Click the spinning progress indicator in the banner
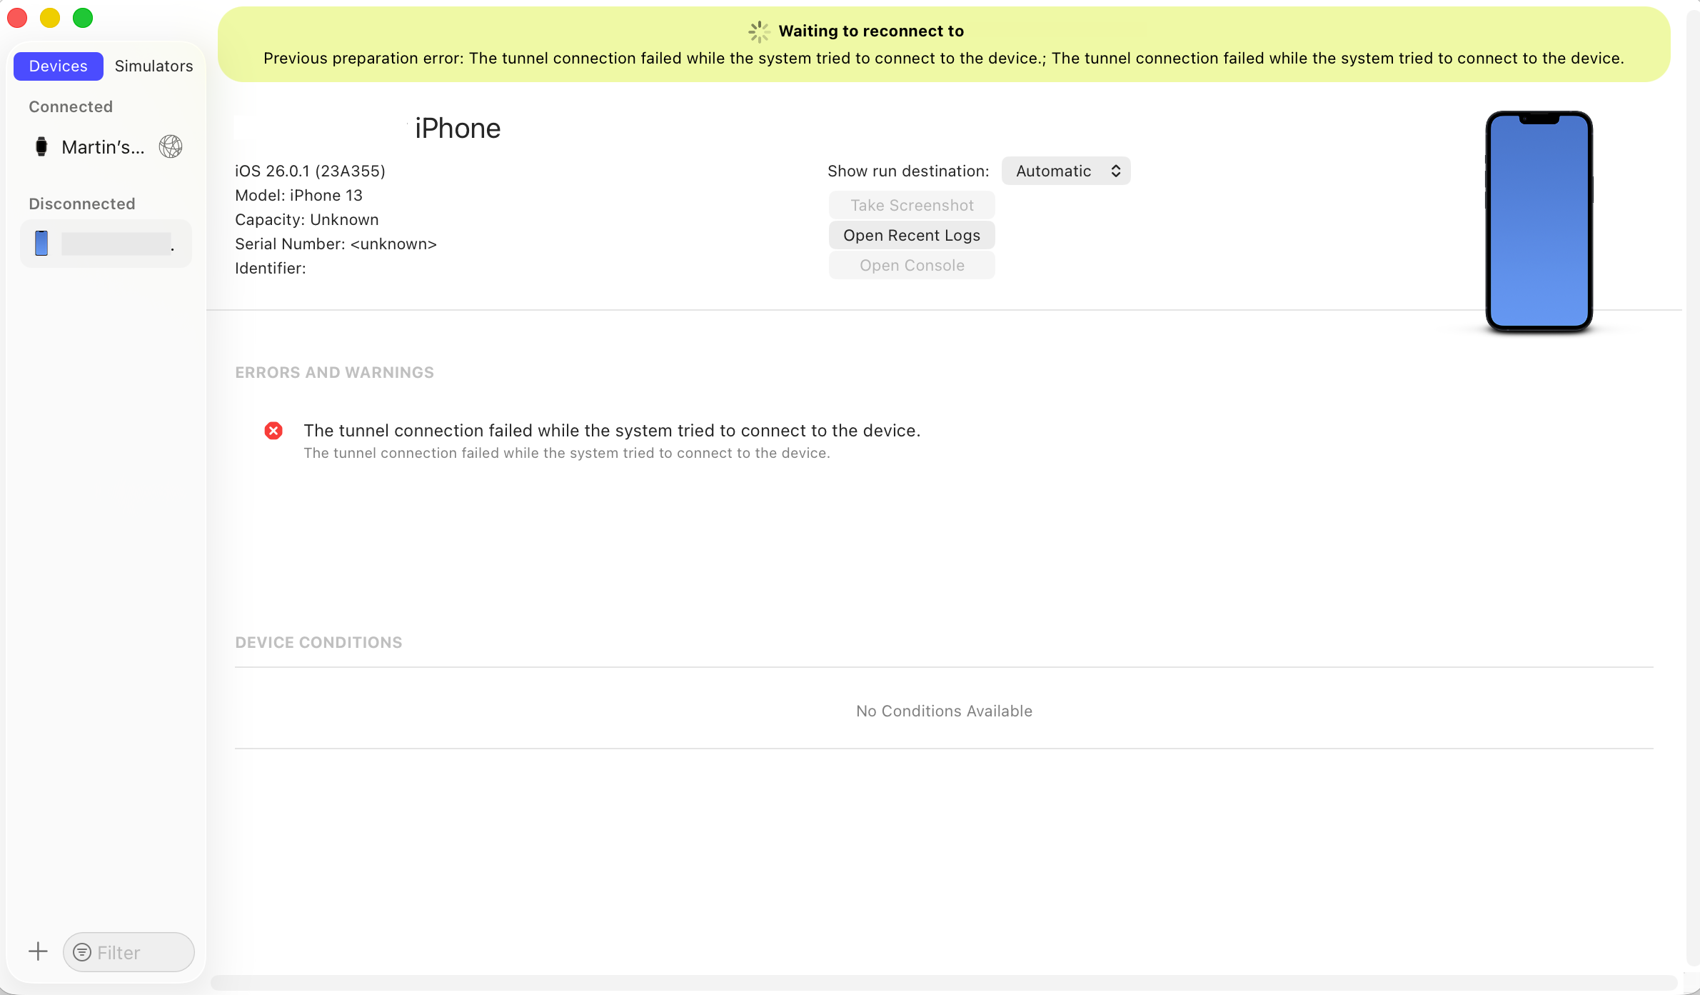The height and width of the screenshot is (995, 1700). coord(758,31)
